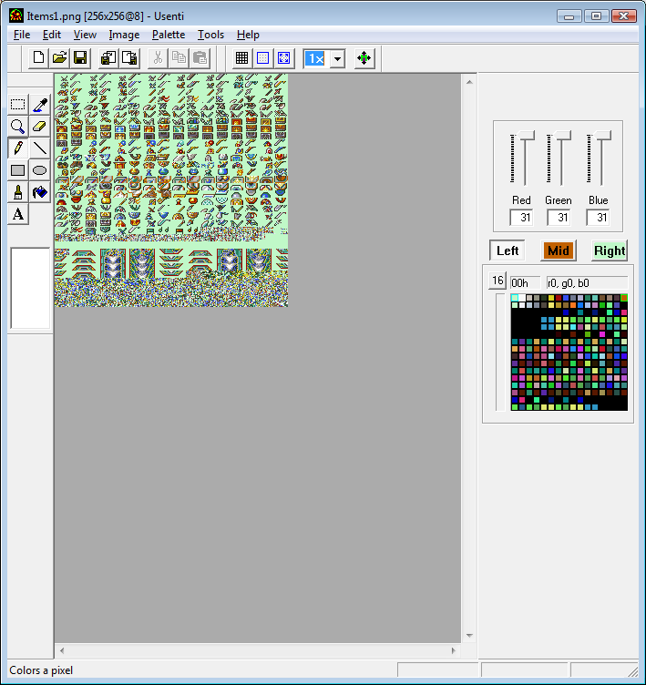
Task: Open the View menu
Action: pos(85,35)
